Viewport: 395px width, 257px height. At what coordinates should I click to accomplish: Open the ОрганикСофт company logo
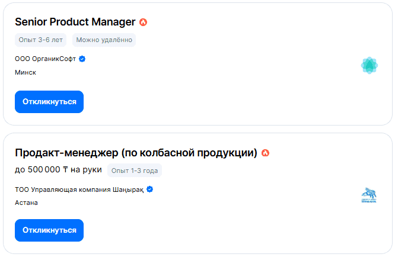pyautogui.click(x=369, y=65)
